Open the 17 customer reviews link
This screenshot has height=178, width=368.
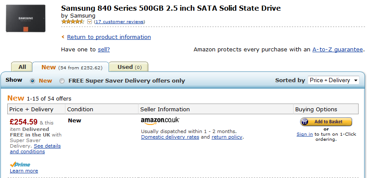pos(119,22)
